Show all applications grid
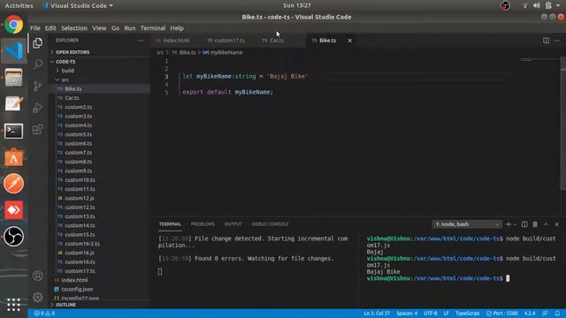The width and height of the screenshot is (566, 318). pos(14,304)
